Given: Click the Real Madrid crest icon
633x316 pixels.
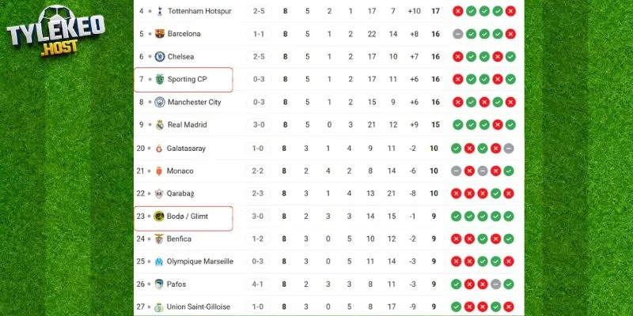Looking at the screenshot, I should coord(159,125).
